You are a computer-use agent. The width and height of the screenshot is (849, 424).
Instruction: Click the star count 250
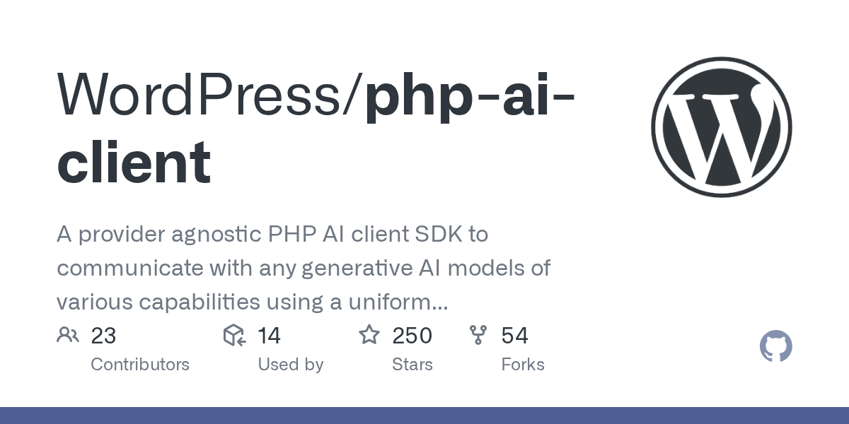[412, 336]
